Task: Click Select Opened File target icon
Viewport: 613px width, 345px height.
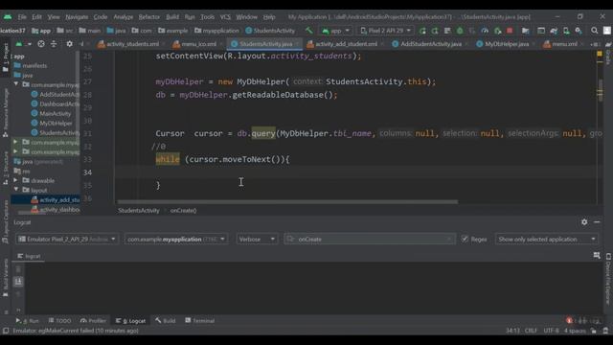Action: 41,44
